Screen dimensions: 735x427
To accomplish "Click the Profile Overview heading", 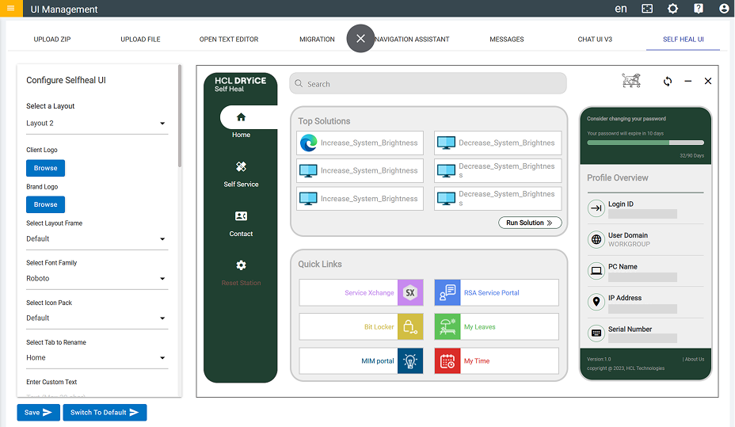I will (x=617, y=177).
